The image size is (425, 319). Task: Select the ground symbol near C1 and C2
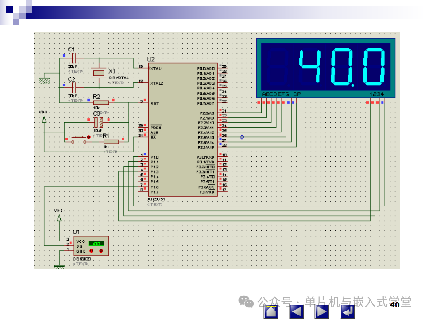(x=44, y=81)
